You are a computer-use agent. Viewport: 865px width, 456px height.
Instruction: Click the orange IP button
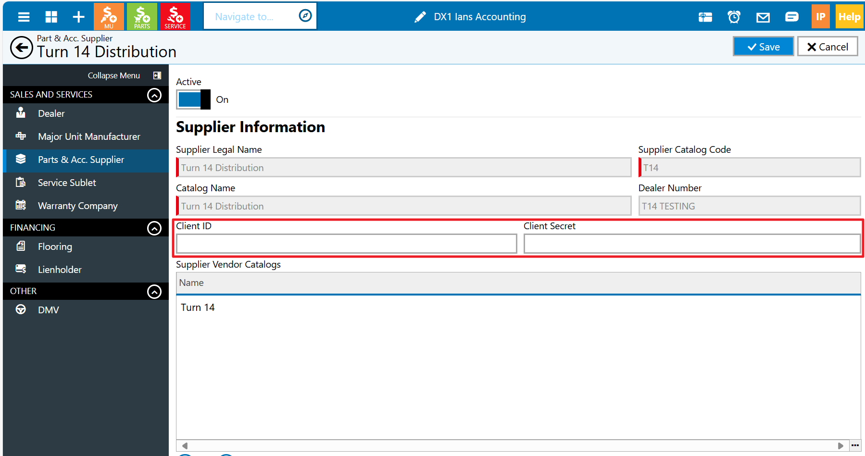point(820,17)
